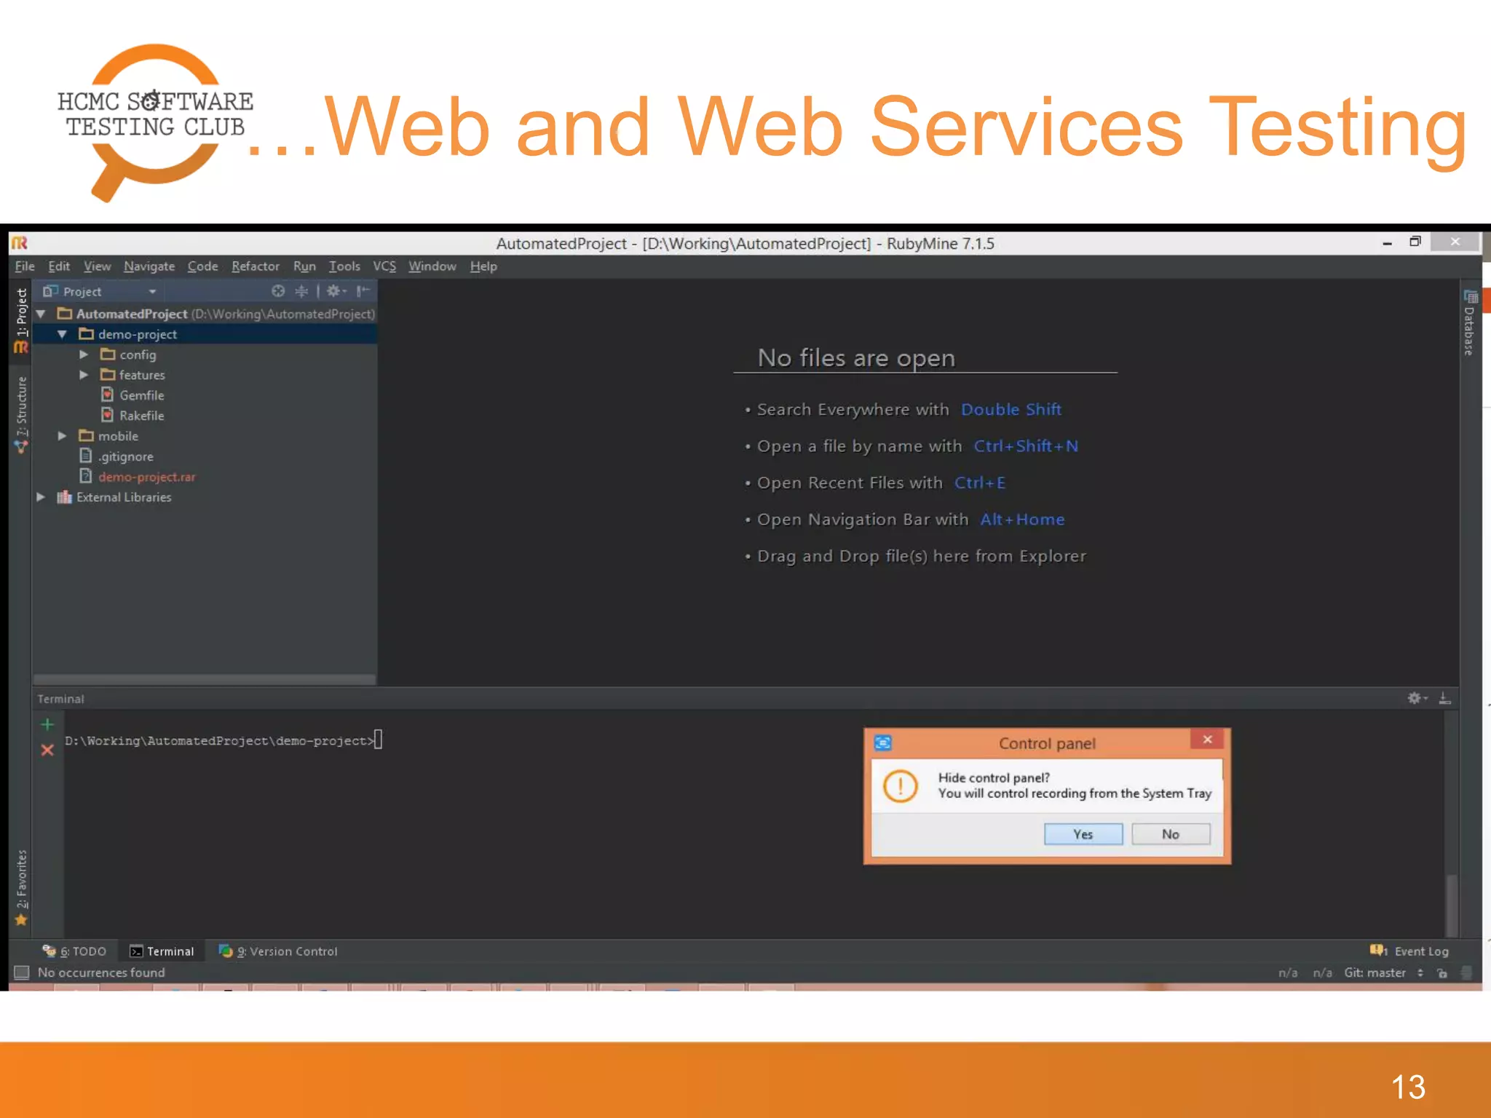The image size is (1491, 1118).
Task: Collapse the demo-project folder
Action: pos(63,334)
